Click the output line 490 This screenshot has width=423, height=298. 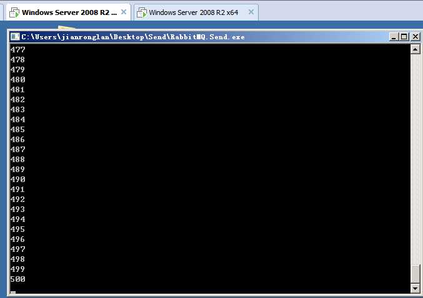pos(17,180)
